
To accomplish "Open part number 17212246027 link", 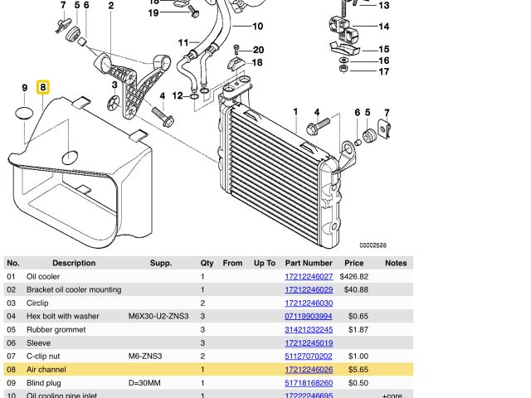I will [309, 276].
